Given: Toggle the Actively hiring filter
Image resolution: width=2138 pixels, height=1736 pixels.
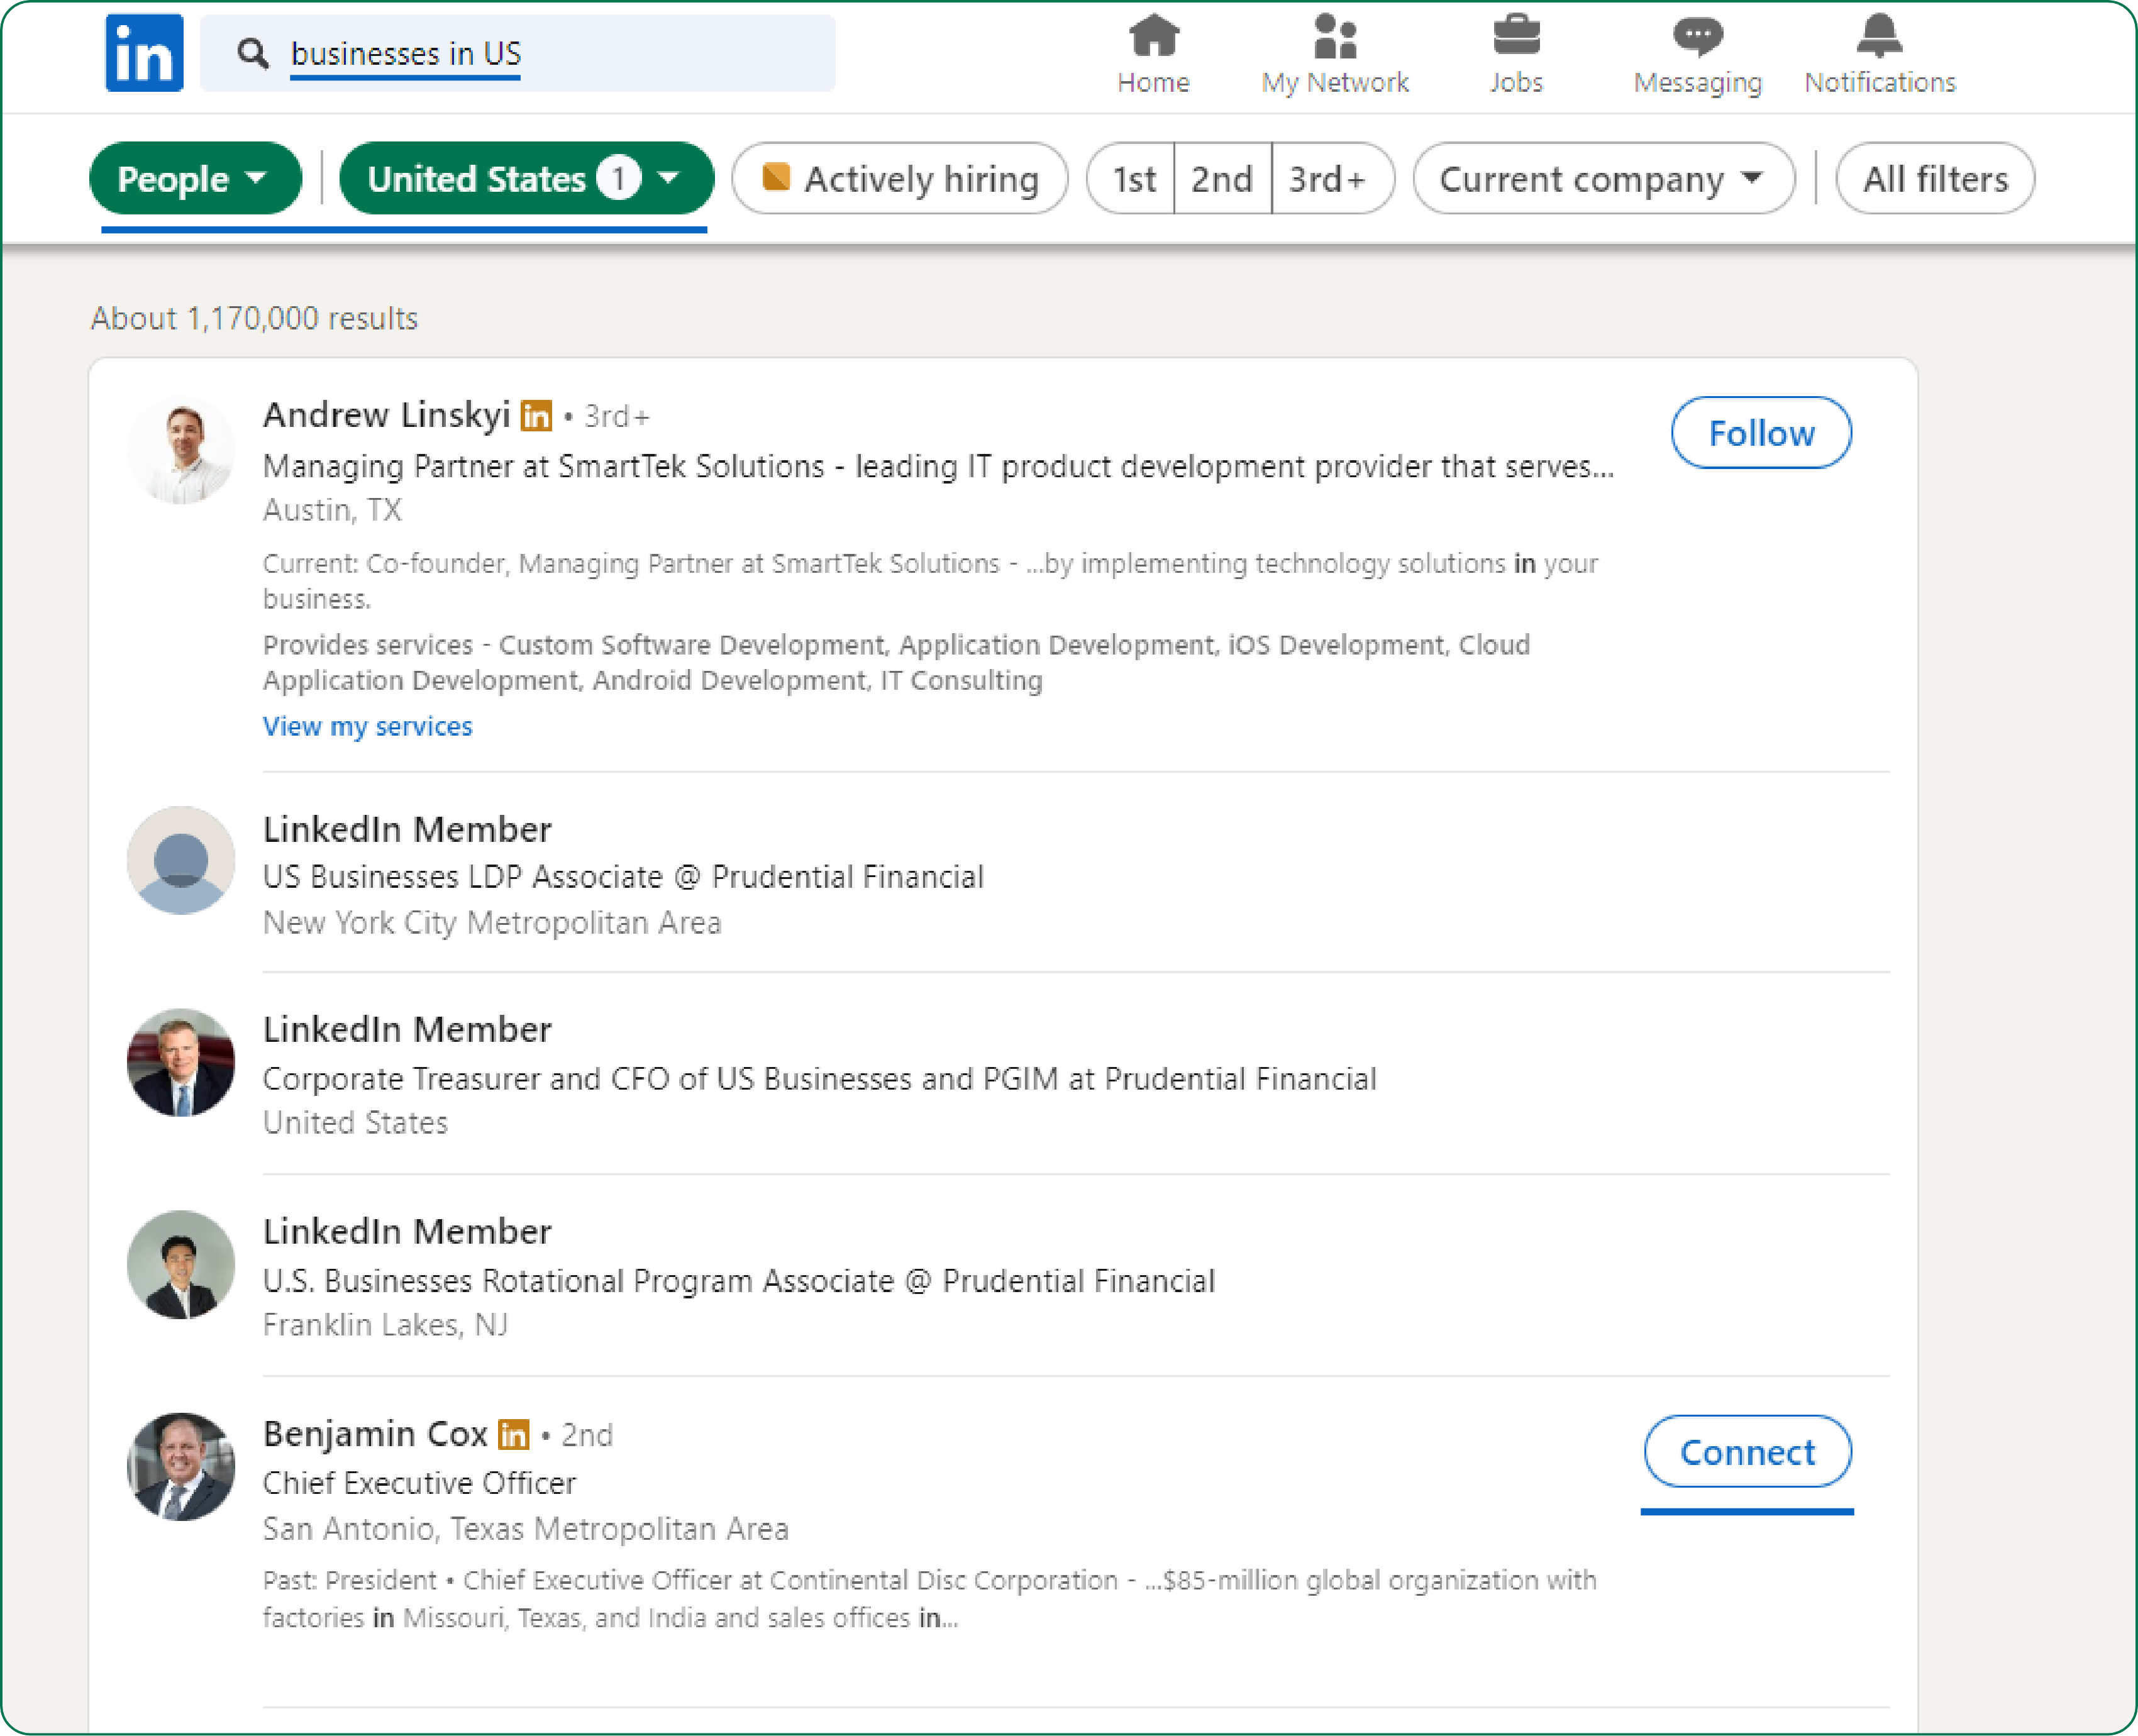Looking at the screenshot, I should 900,178.
